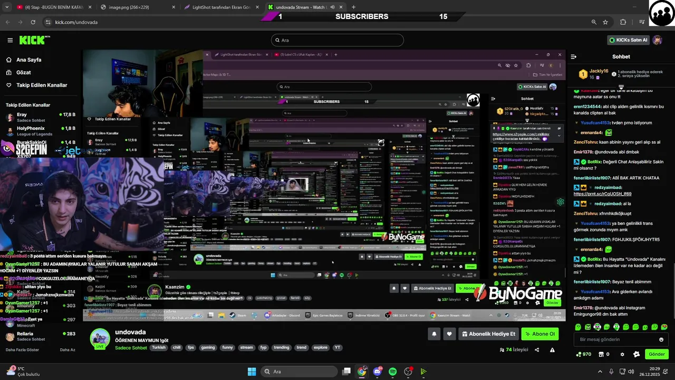Select the Turkish tag

pos(159,347)
